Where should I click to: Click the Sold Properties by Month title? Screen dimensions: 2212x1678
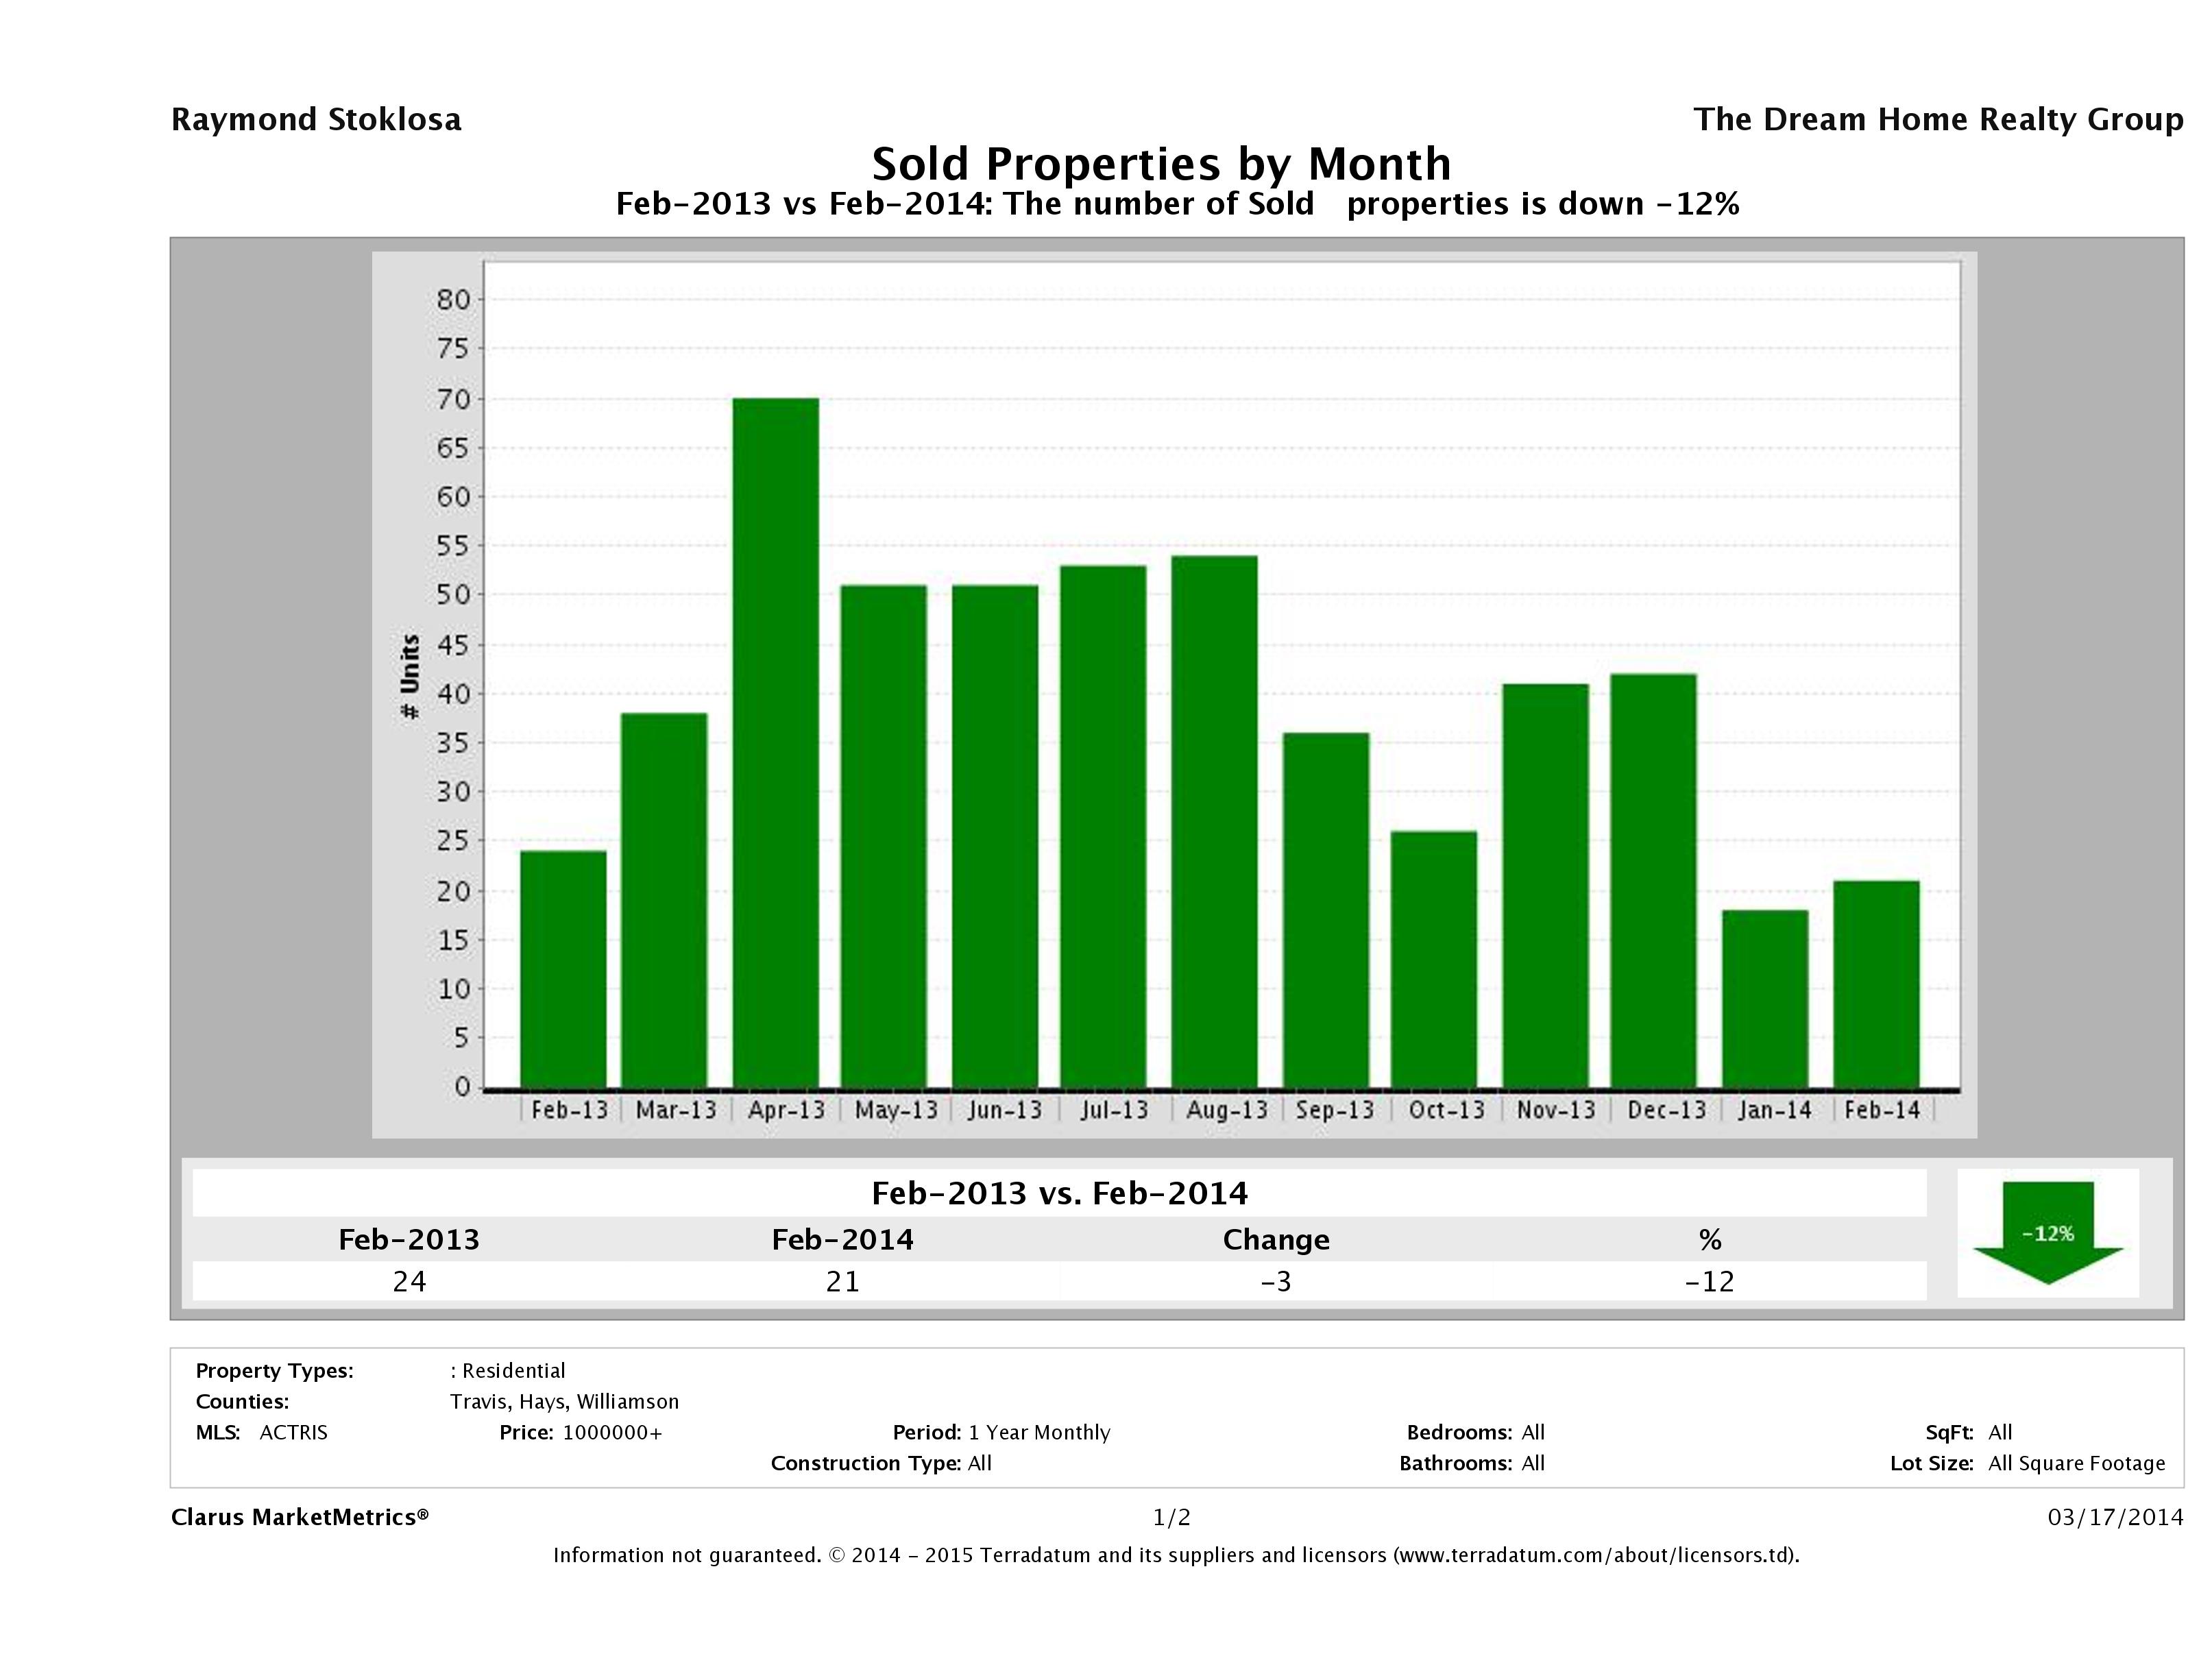coord(1161,164)
